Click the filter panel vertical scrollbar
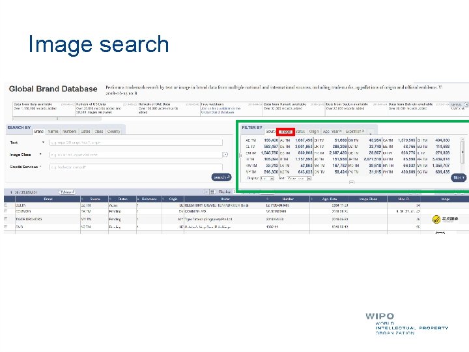Image resolution: width=469 pixels, height=352 pixels. point(462,153)
